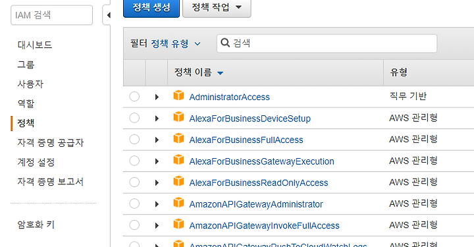Expand the AlexaForBusinessFullAccess policy row
This screenshot has height=247, width=474.
pos(157,140)
